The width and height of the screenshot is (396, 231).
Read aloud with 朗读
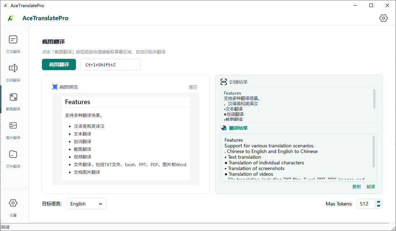pyautogui.click(x=371, y=187)
